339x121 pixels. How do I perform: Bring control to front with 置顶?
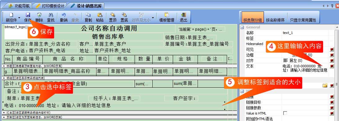[113, 15]
